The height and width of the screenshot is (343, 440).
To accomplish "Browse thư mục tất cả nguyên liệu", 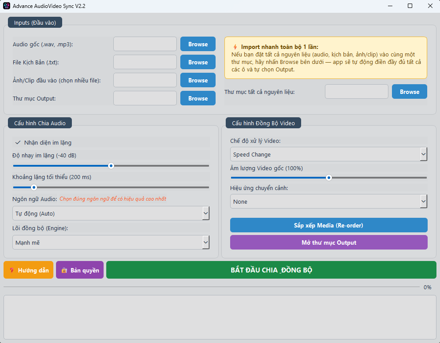I will pyautogui.click(x=409, y=91).
